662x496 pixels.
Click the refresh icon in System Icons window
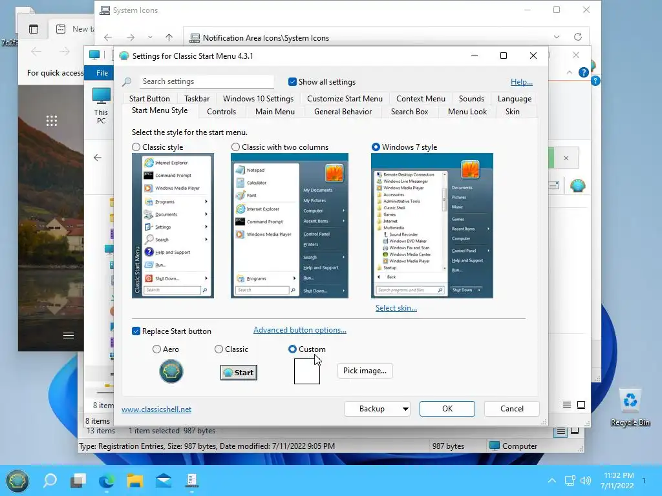[578, 37]
